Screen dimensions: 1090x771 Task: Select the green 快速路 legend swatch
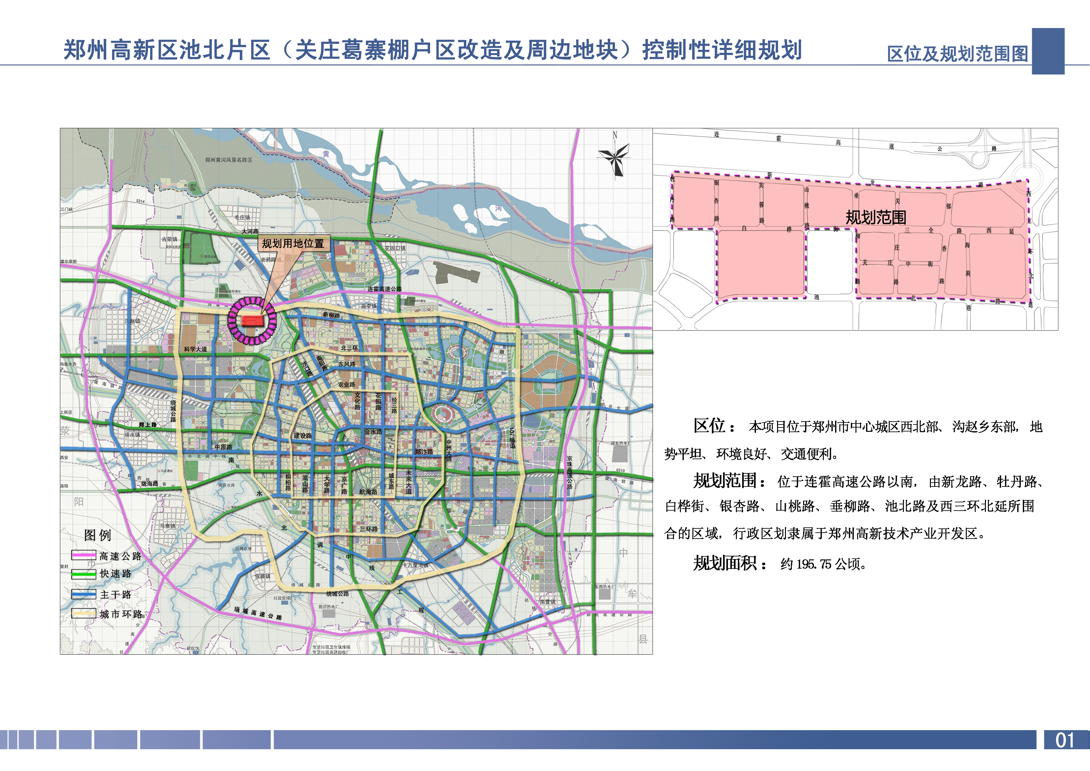pos(84,574)
